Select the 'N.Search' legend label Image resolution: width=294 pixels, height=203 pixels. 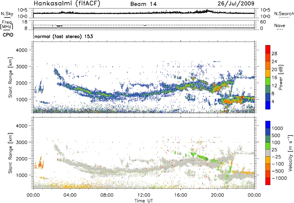[x=284, y=14]
